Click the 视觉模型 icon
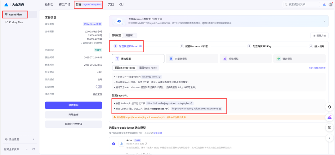The width and height of the screenshot is (335, 155). tap(225, 59)
